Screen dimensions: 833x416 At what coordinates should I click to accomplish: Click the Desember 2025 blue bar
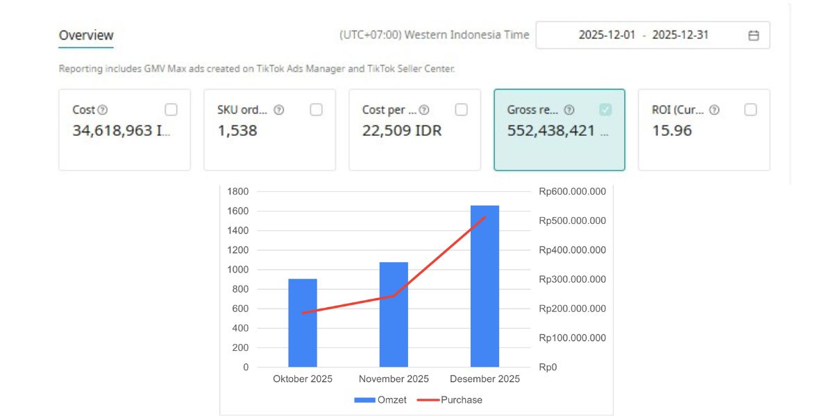485,286
